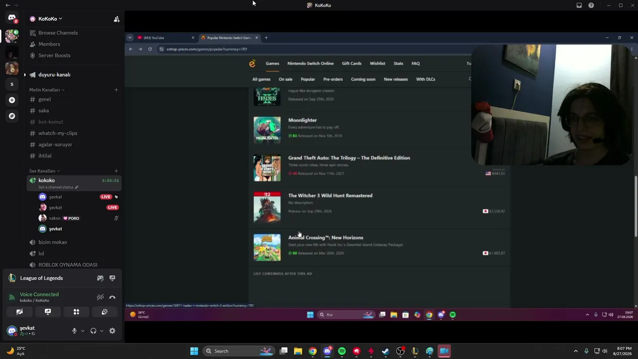Create a channel in Metin Kanalları
Screen dimensions: 638x359
click(116, 90)
